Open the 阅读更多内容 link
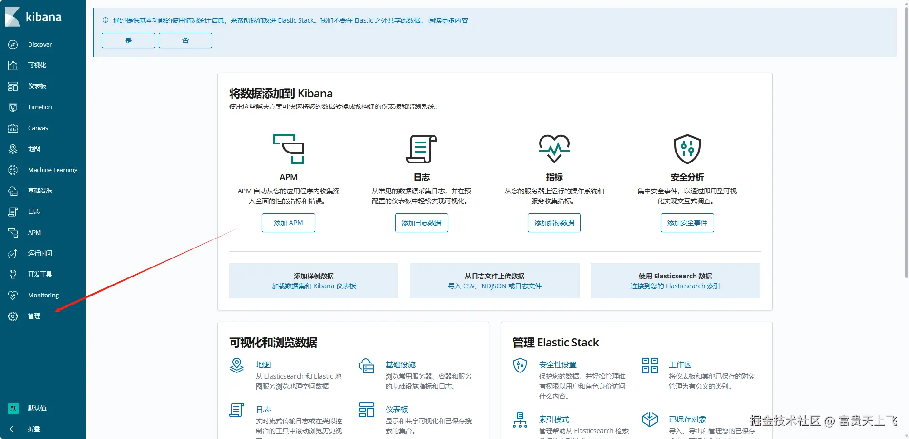Viewport: 909px width, 439px height. point(448,20)
